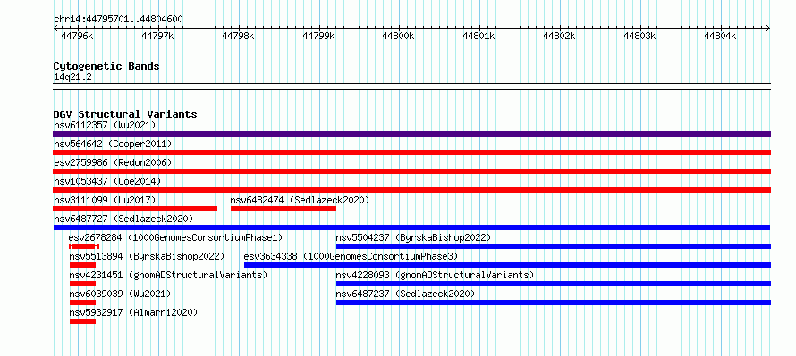The image size is (796, 356).
Task: Open nsv6482474 (Sedlazeck2020) variant label
Action: pos(300,200)
